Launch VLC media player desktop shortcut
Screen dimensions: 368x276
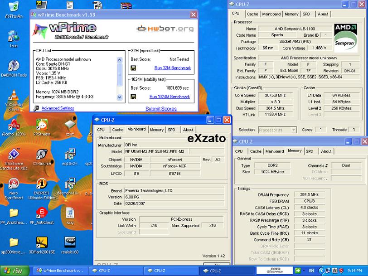pyautogui.click(x=14, y=96)
